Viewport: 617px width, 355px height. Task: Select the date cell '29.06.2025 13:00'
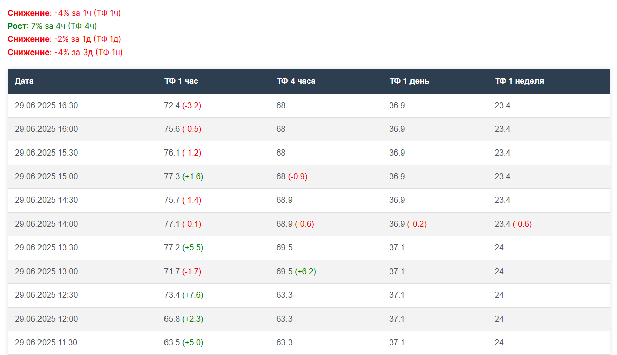[47, 271]
